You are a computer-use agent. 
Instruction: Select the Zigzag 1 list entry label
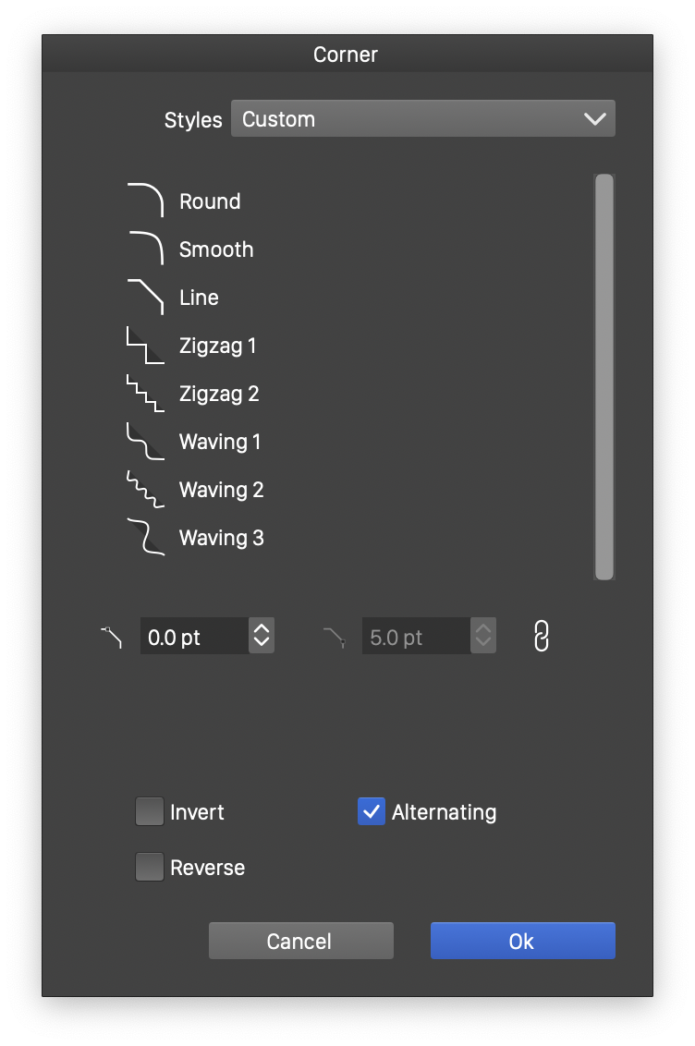[218, 346]
